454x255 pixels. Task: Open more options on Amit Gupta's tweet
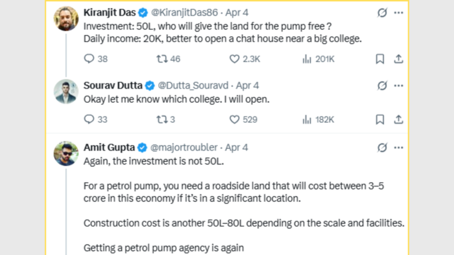(x=399, y=148)
